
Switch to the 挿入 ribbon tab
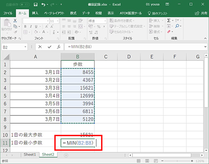point(35,13)
